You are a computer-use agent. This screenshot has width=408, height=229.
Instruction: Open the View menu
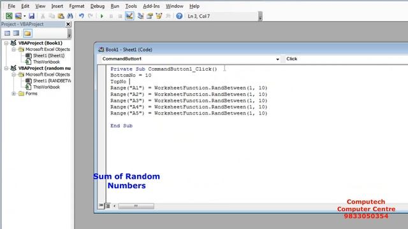[40, 6]
